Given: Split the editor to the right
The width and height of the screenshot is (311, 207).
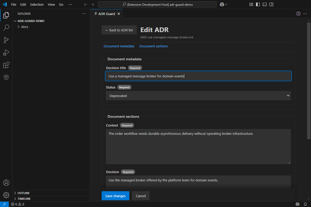Looking at the screenshot, I should (x=298, y=13).
